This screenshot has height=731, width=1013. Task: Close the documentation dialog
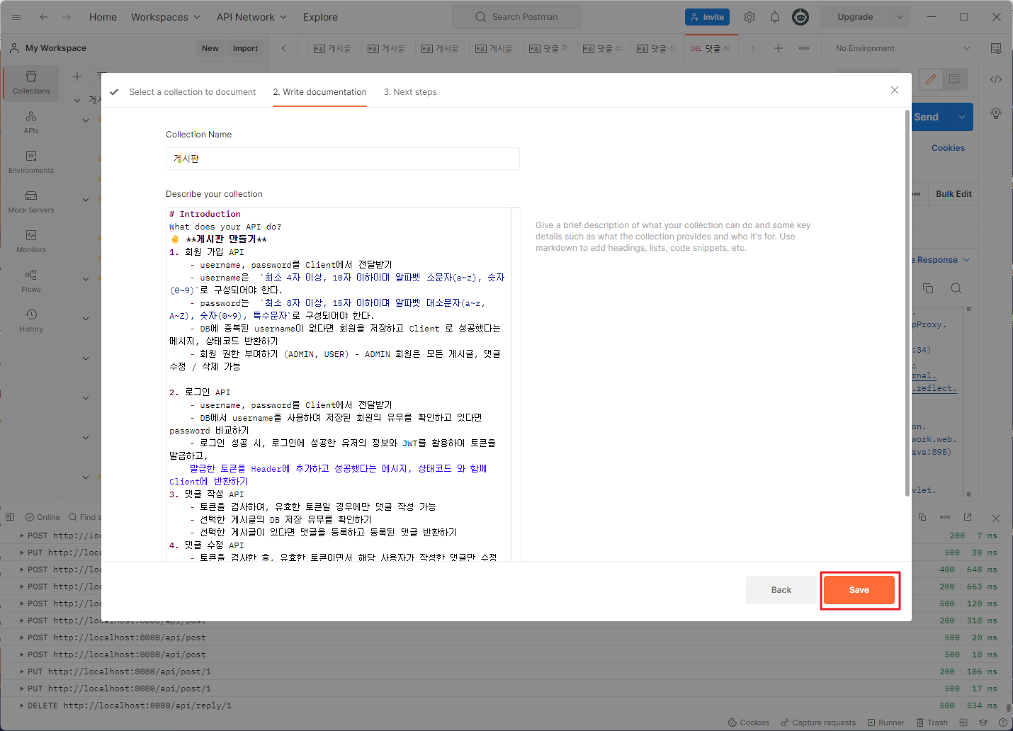tap(895, 90)
